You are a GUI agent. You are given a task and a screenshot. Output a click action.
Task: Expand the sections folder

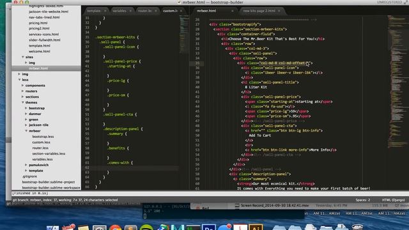(23, 96)
